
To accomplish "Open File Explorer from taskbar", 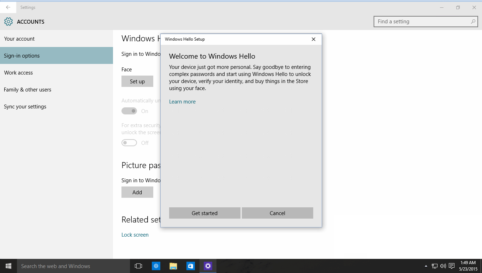I will click(x=173, y=266).
